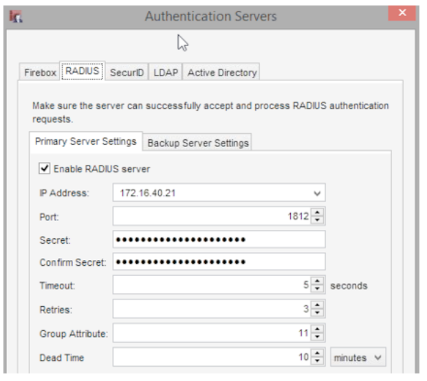Switch to the LDAP tab
Viewport: 427px width, 381px height.
(x=165, y=72)
